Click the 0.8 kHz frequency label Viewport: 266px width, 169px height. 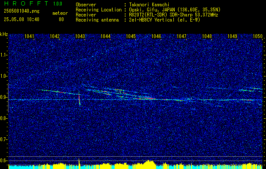[x=4, y=118]
